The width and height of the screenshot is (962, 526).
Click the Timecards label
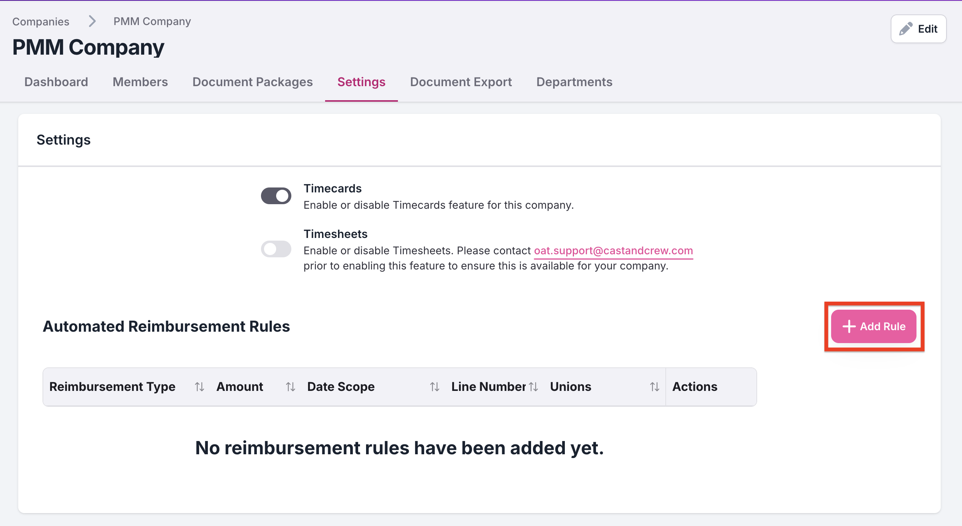coord(333,188)
